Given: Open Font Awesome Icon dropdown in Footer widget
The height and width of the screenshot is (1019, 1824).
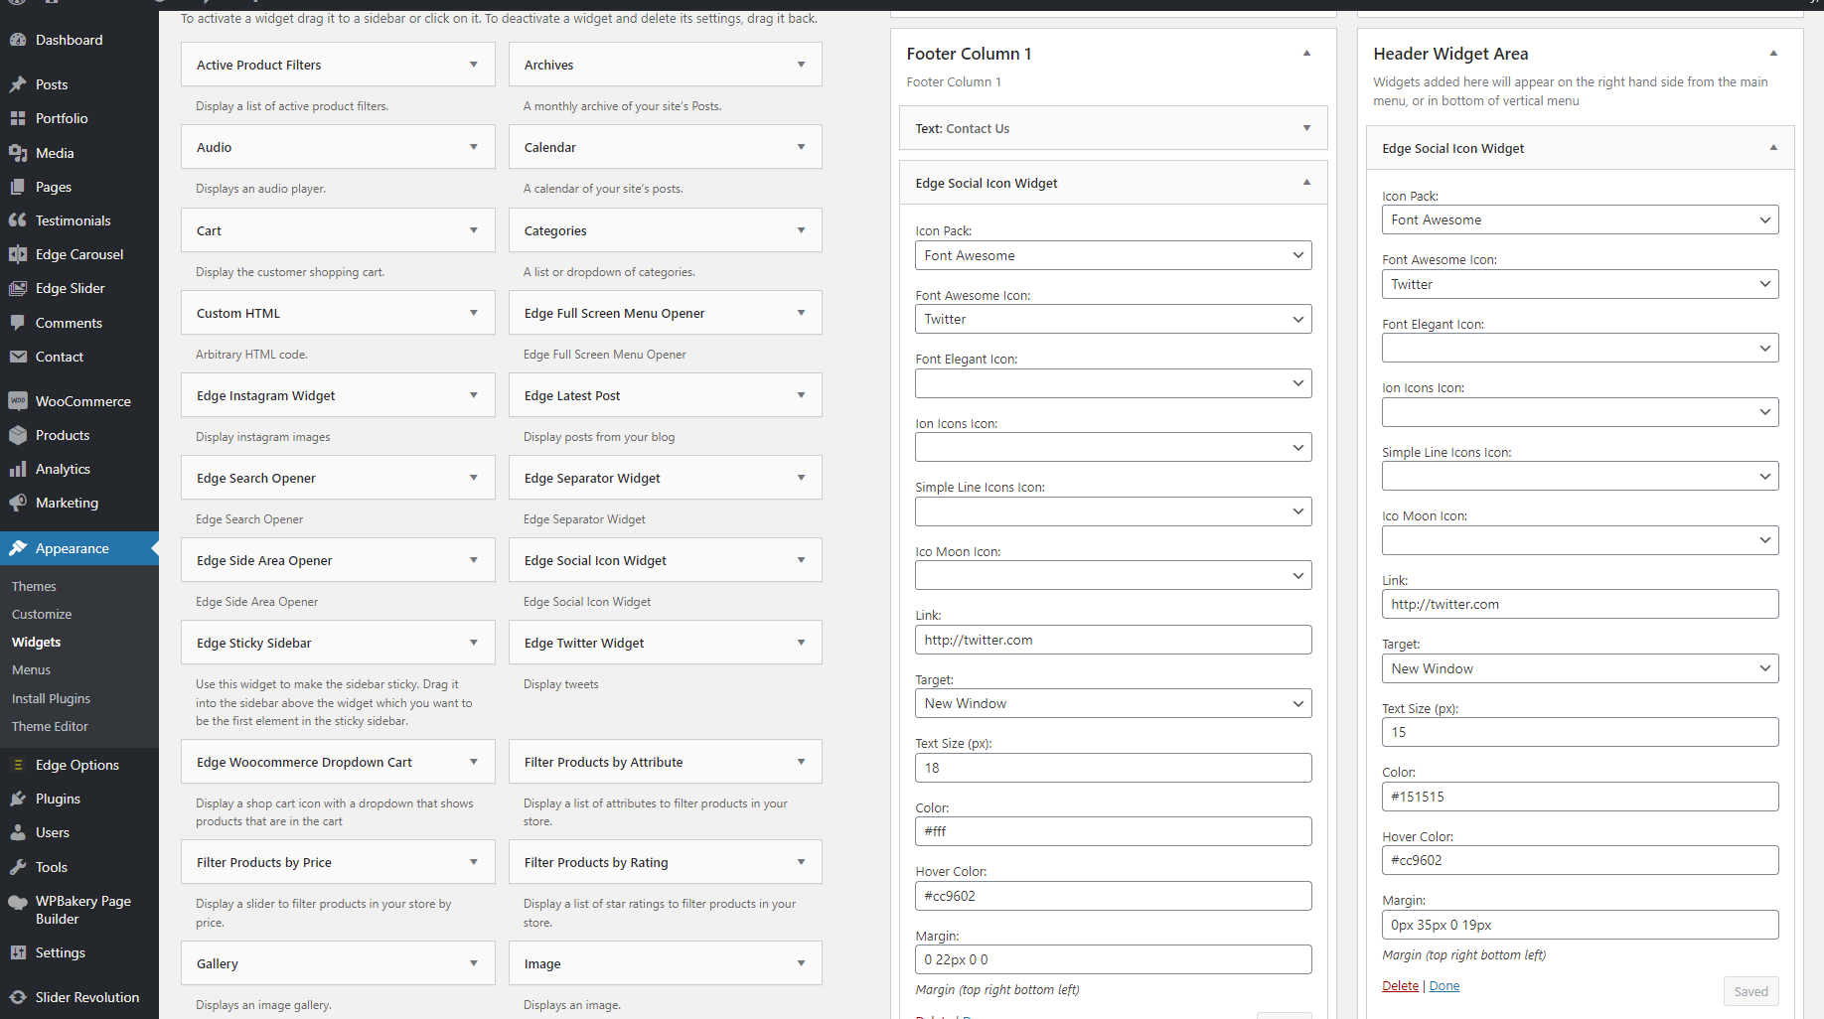Looking at the screenshot, I should coord(1113,319).
